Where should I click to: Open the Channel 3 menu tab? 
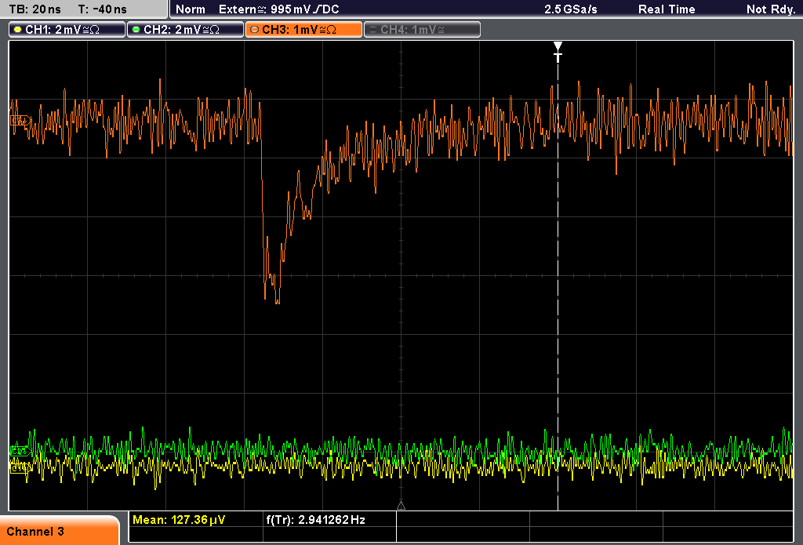click(60, 531)
